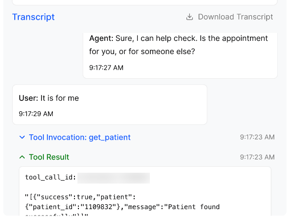Click the patient_id 1109832 value

click(x=99, y=207)
